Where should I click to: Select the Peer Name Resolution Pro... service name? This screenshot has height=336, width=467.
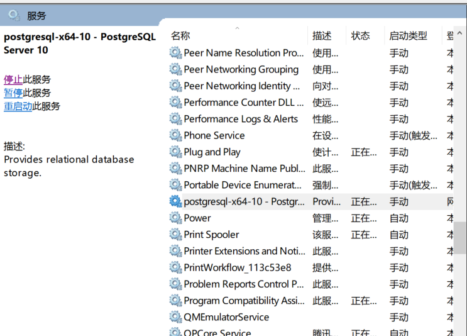click(x=244, y=53)
